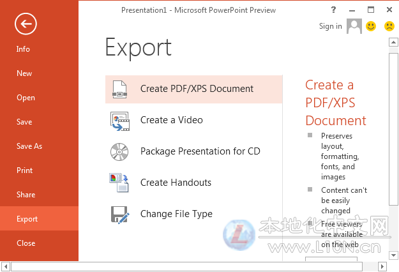399x272 pixels.
Task: Select the Save As menu item
Action: pyautogui.click(x=29, y=146)
